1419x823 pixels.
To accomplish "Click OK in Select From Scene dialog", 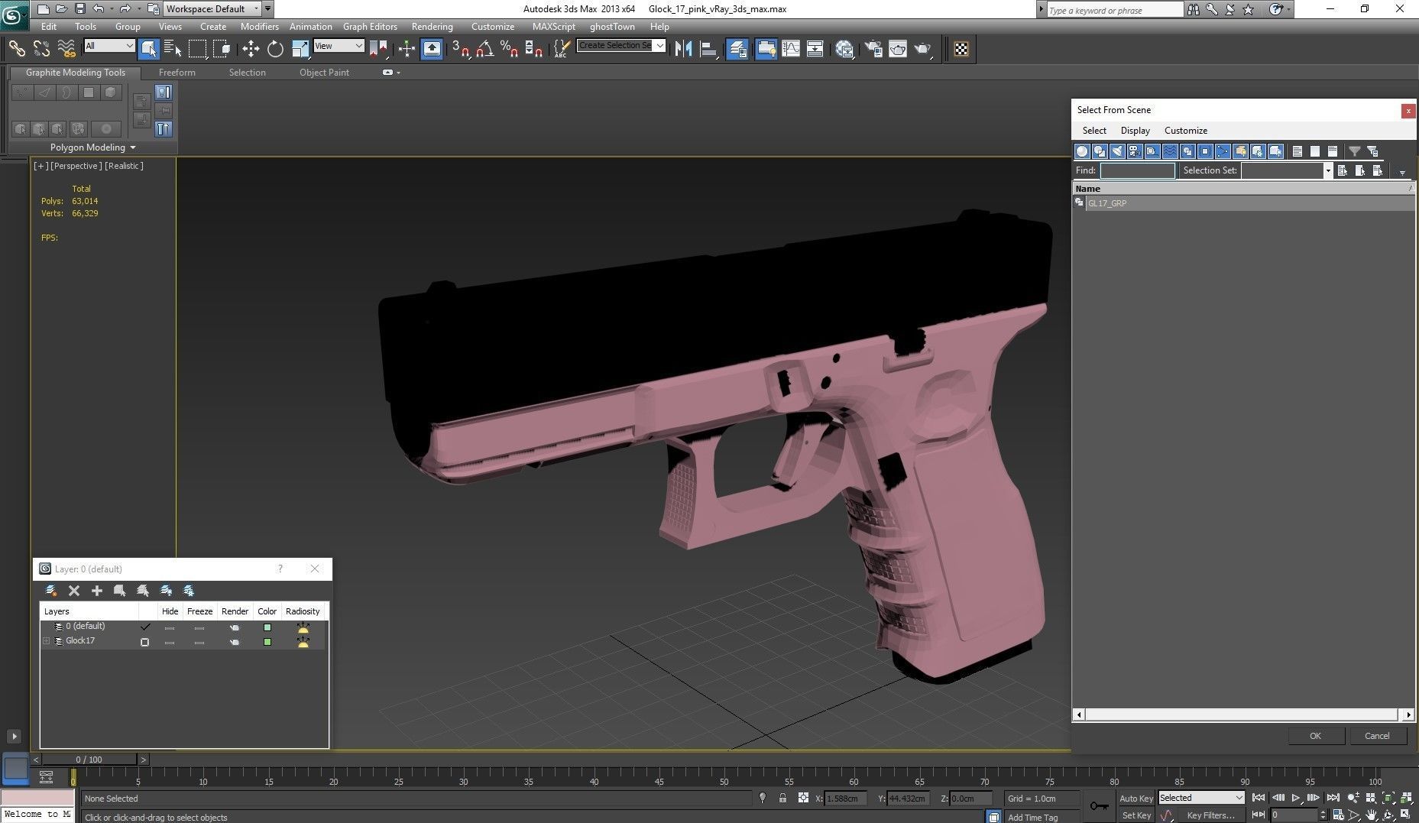I will pos(1315,736).
